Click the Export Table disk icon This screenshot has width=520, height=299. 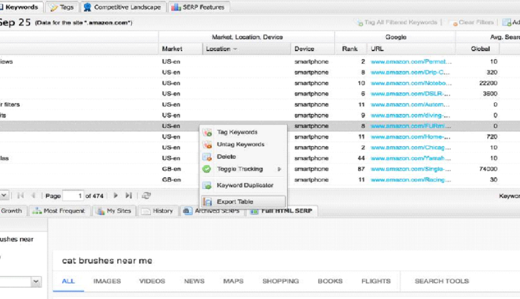pyautogui.click(x=208, y=201)
